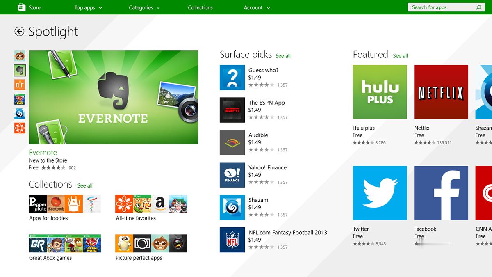Click the Audible title text
The height and width of the screenshot is (277, 492).
258,135
